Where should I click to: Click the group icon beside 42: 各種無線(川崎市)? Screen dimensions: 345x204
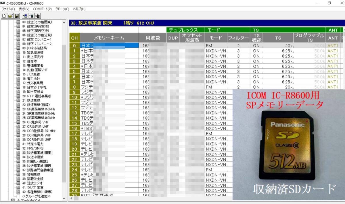[18, 192]
